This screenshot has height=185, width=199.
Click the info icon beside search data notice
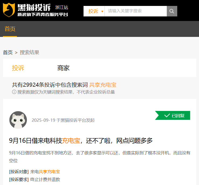point(14,92)
